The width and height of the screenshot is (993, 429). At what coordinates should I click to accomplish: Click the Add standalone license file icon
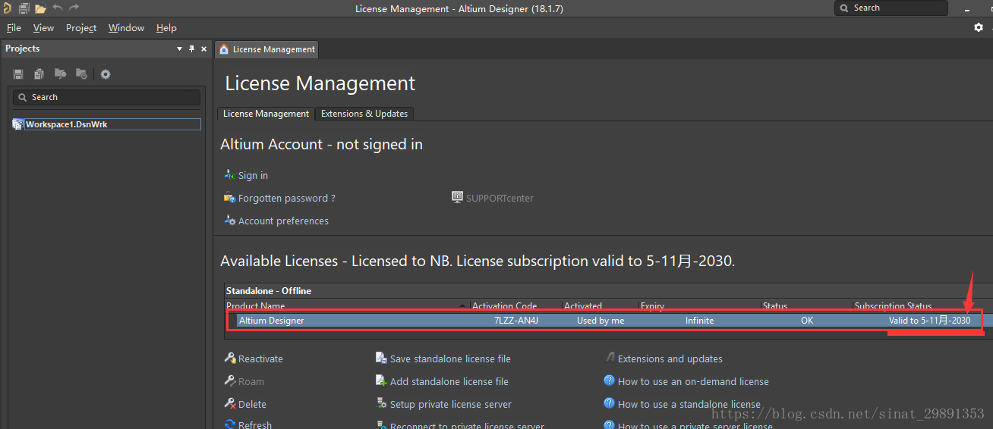click(382, 381)
